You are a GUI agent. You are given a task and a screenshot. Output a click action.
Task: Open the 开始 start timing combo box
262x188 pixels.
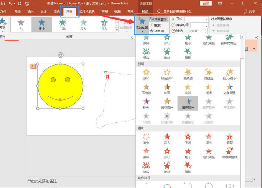pos(196,19)
